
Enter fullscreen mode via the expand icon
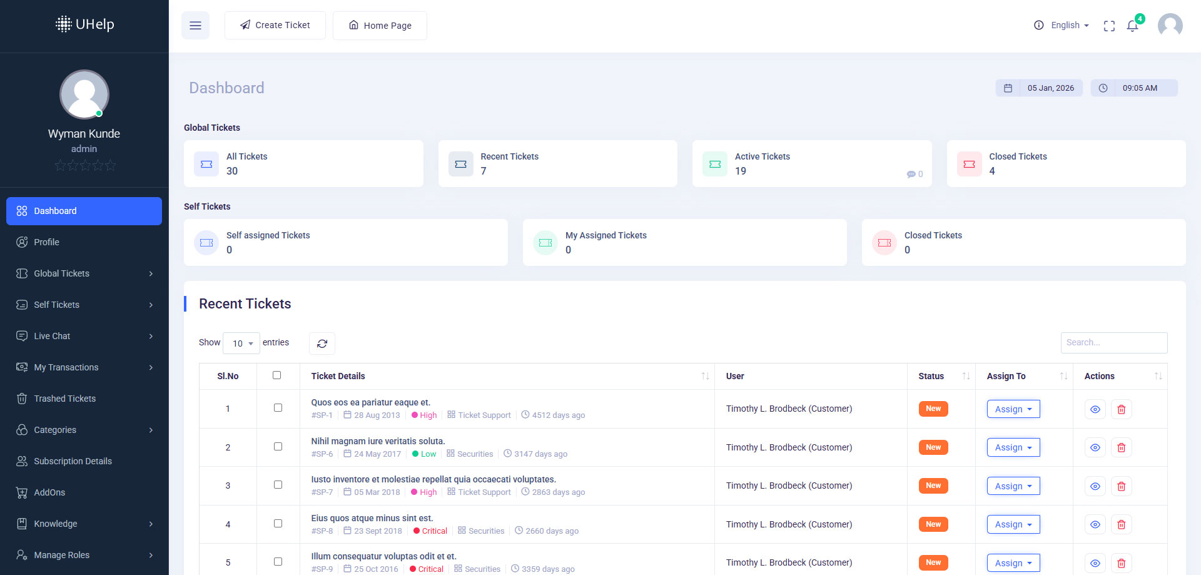pos(1109,26)
